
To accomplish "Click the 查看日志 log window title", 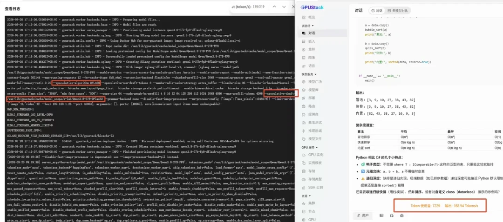I will click(13, 9).
